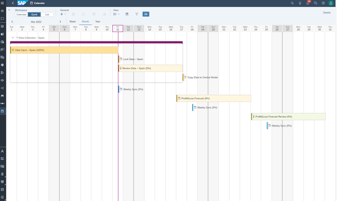The image size is (337, 201).
Task: Select the Review Data – Spain (0%) bar
Action: pos(150,68)
